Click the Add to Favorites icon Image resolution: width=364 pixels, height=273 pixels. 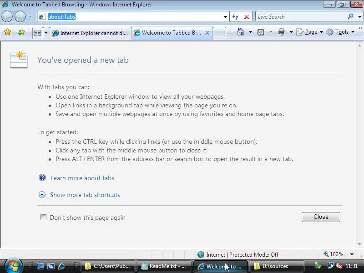[21, 32]
